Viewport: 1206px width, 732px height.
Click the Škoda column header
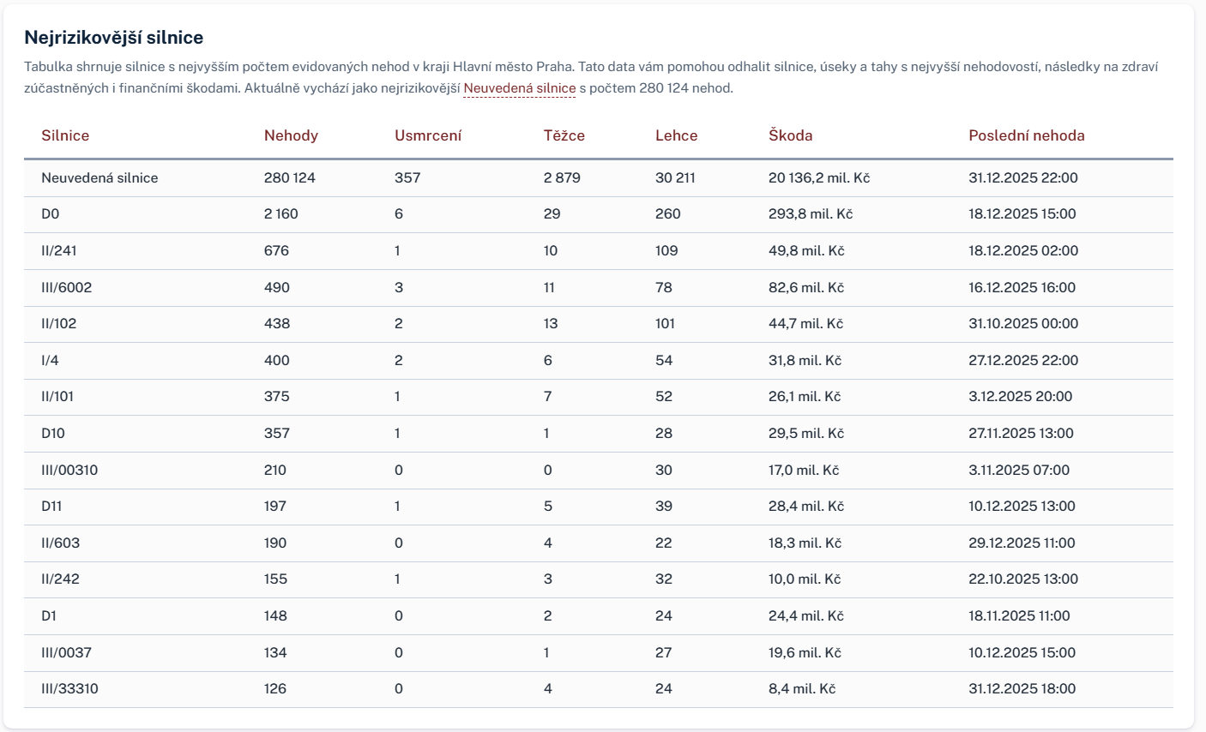[791, 135]
